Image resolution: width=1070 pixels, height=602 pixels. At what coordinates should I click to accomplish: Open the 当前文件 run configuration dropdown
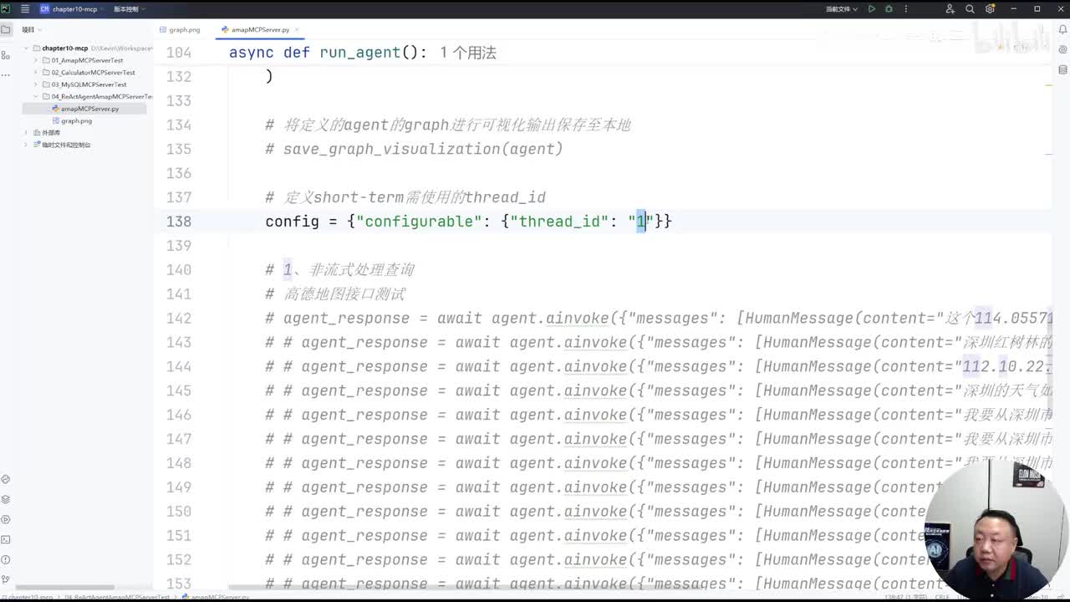[841, 9]
